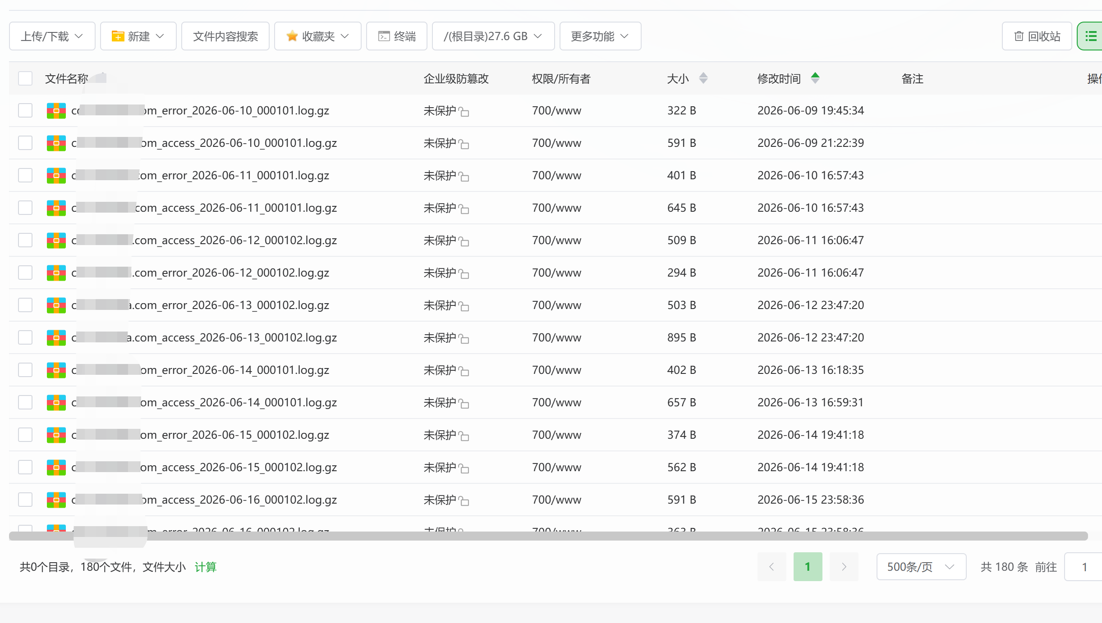
Task: Click the horizontal scrollbar under the file list
Action: pyautogui.click(x=548, y=536)
